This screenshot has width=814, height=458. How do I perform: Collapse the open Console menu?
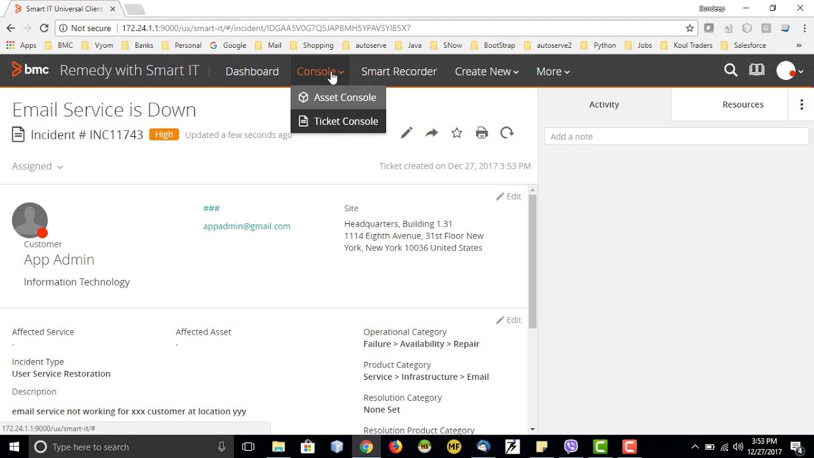tap(321, 71)
